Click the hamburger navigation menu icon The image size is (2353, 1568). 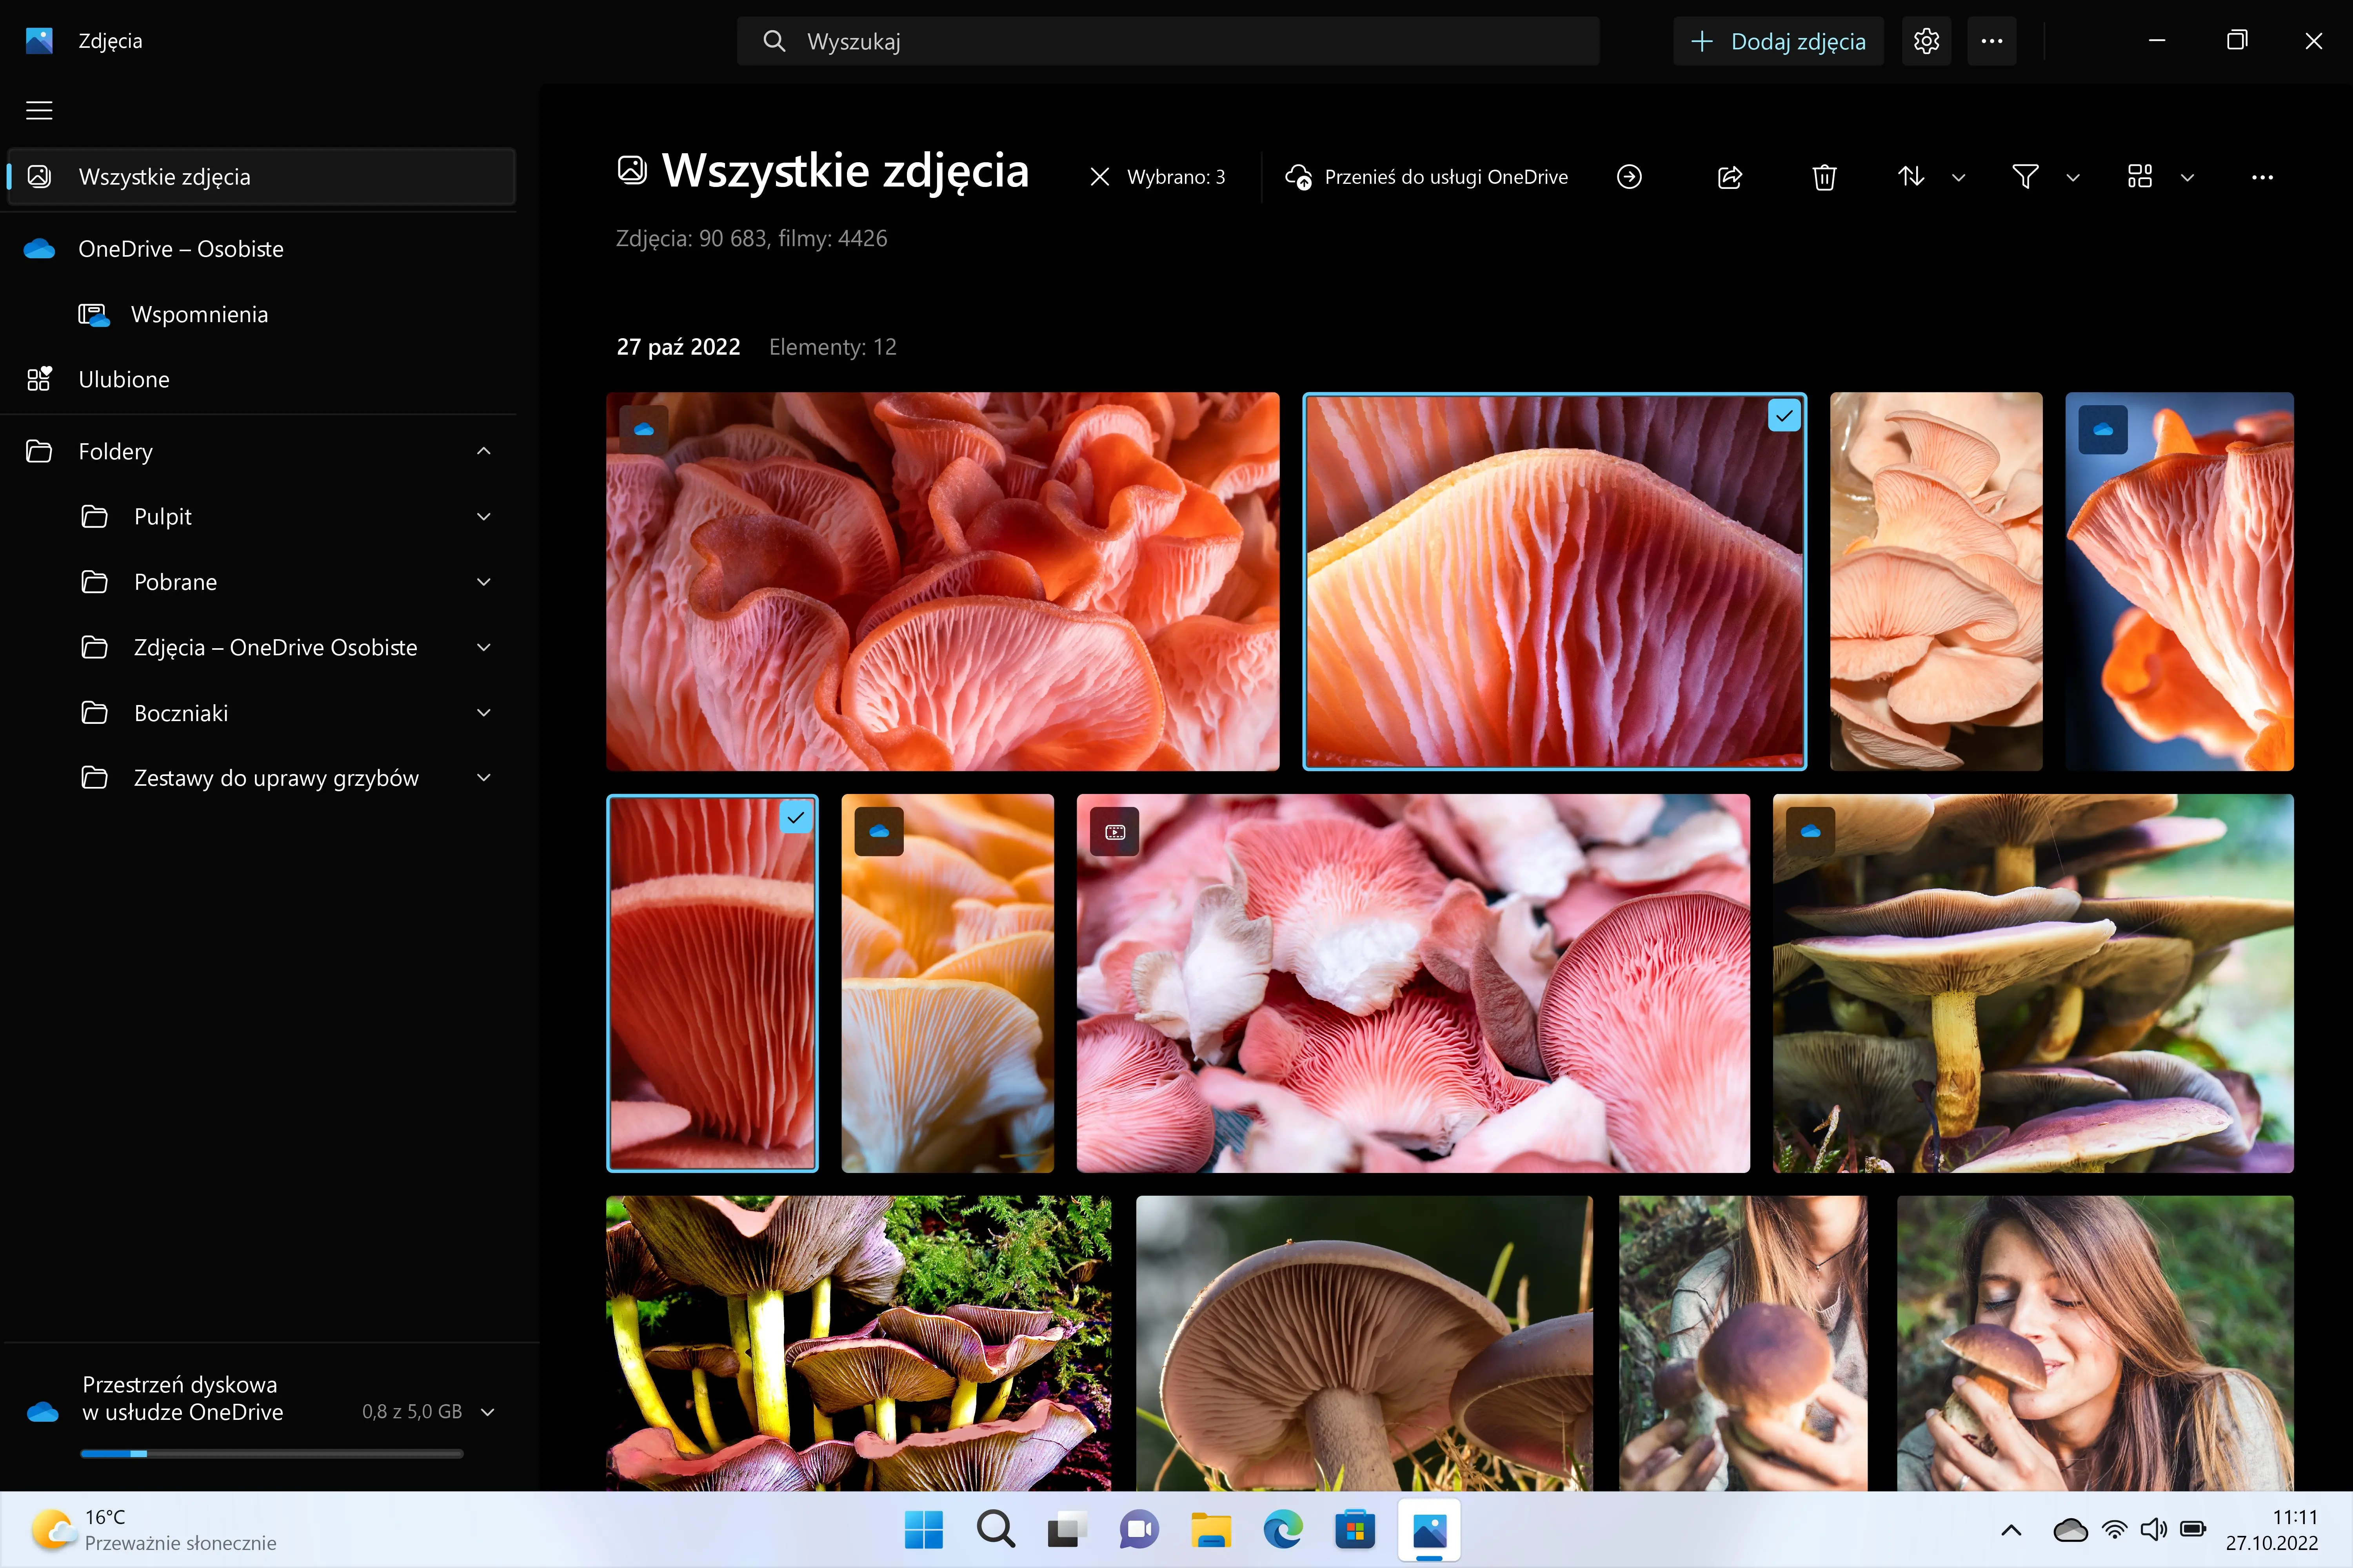39,110
